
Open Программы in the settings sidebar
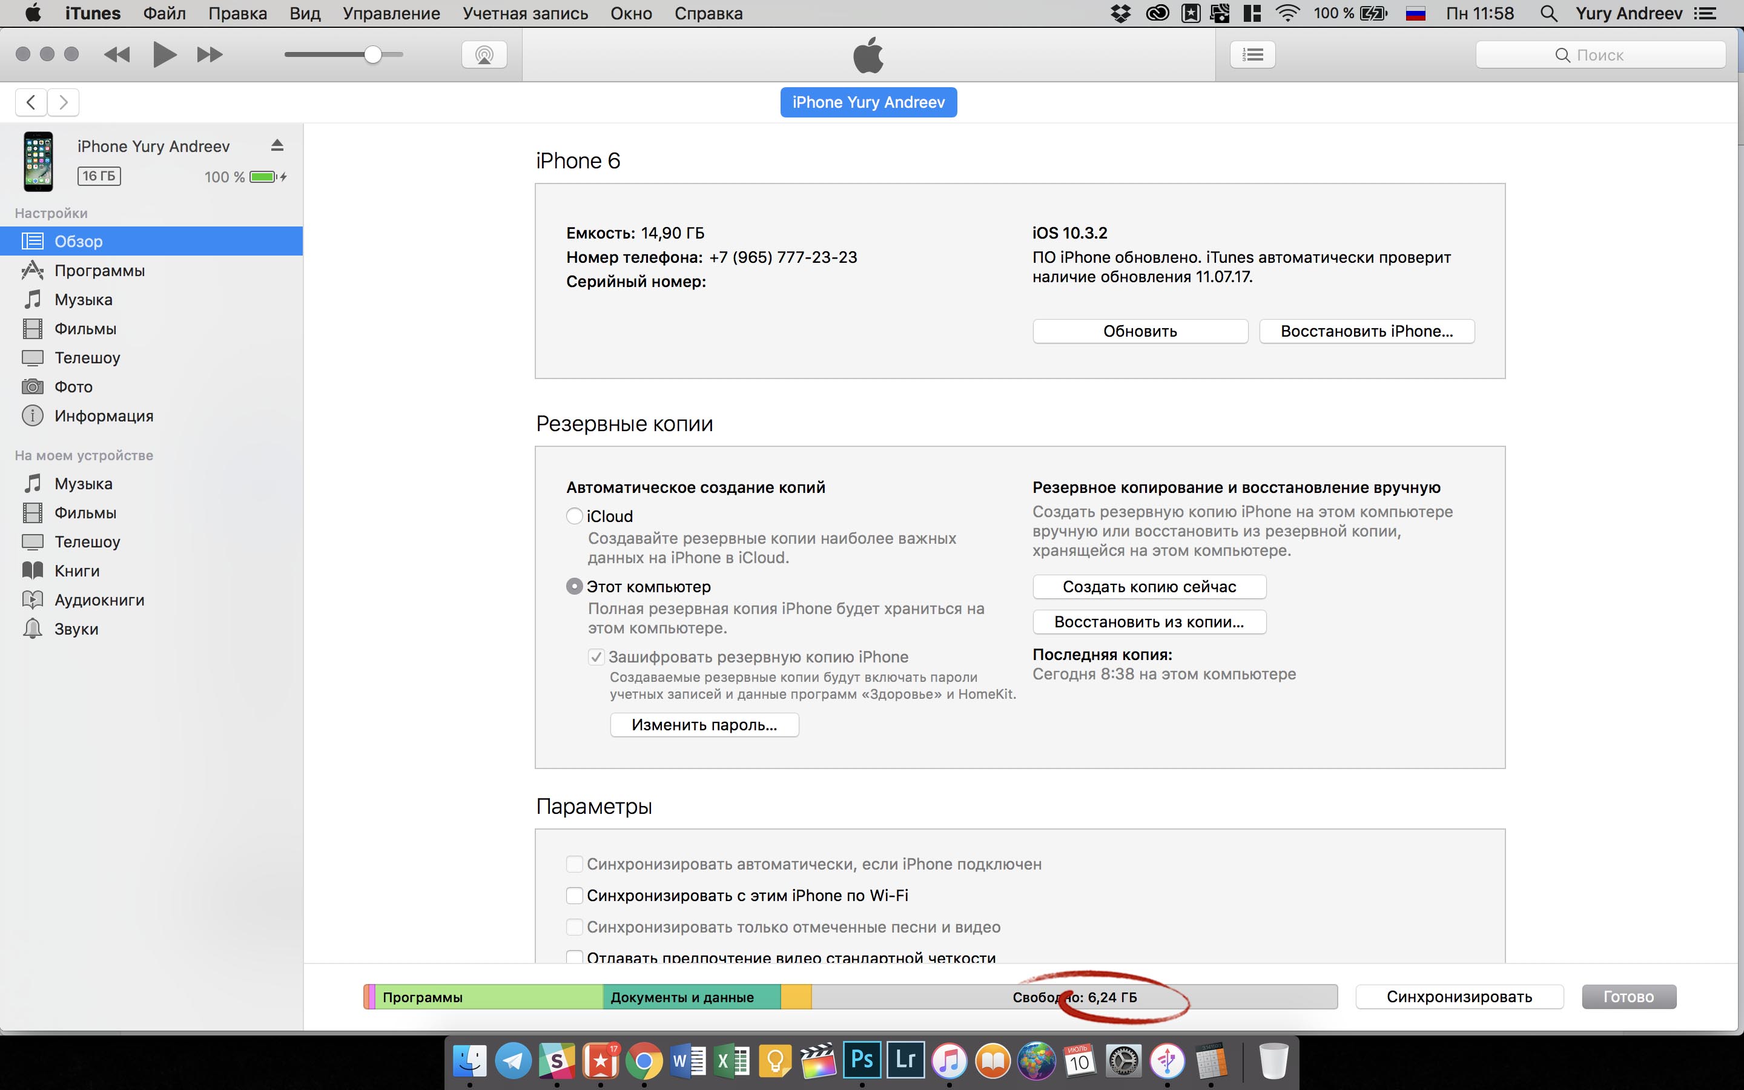click(99, 270)
